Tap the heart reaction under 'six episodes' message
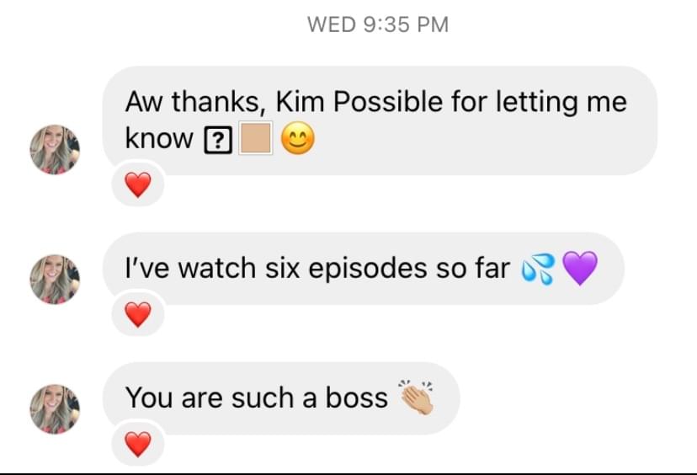The height and width of the screenshot is (475, 697). pos(138,314)
